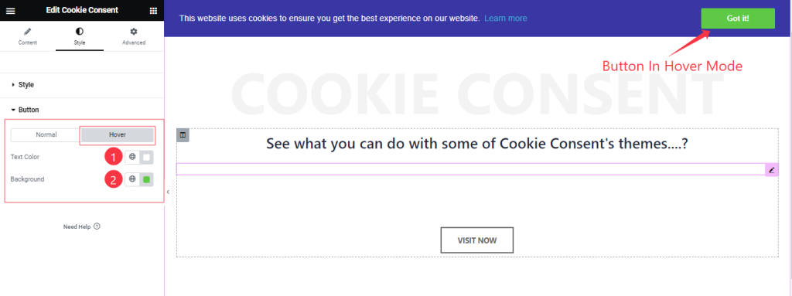The width and height of the screenshot is (792, 296).
Task: Click the pencil edit widget icon
Action: 771,170
